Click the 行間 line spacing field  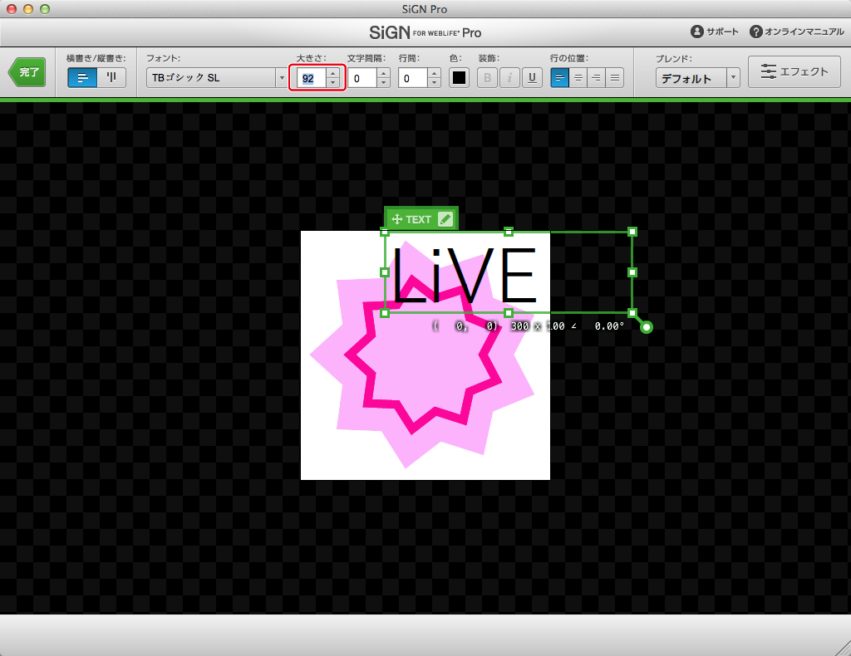(x=412, y=79)
